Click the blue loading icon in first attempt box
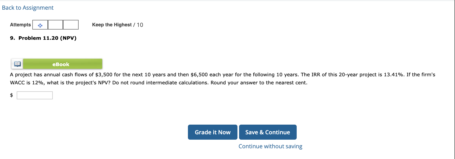This screenshot has height=159, width=455. [40, 25]
